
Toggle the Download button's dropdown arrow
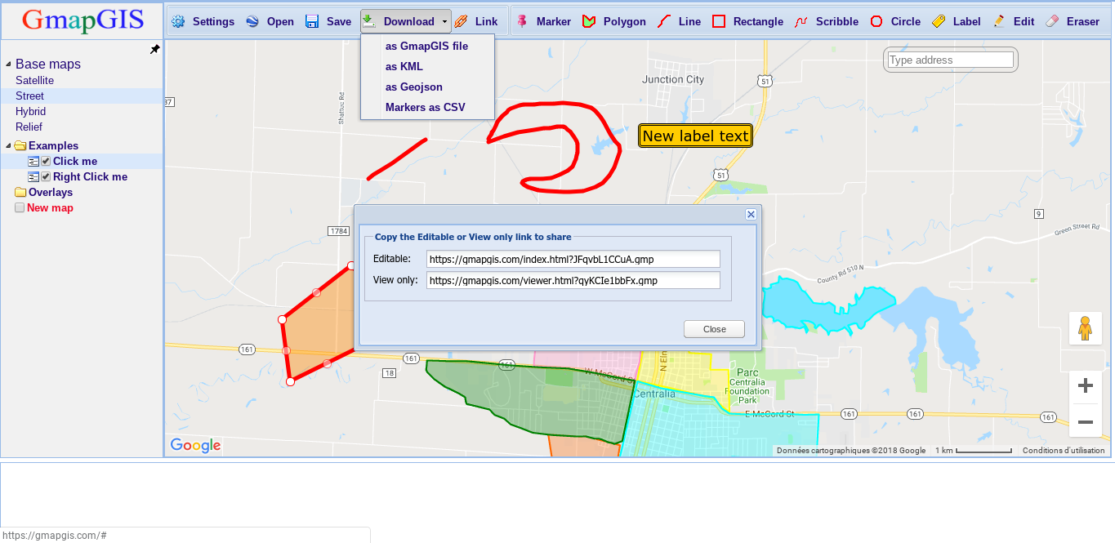pos(444,22)
